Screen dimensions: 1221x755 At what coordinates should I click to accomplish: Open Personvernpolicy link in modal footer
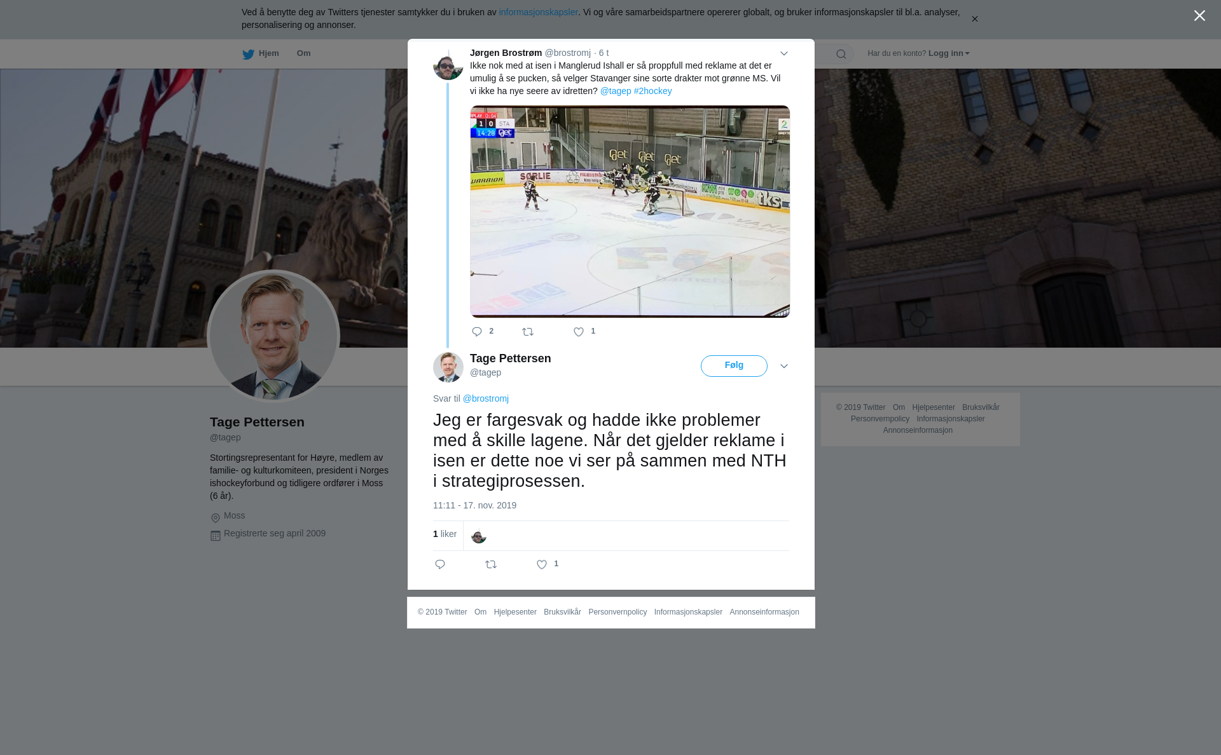[x=617, y=612]
